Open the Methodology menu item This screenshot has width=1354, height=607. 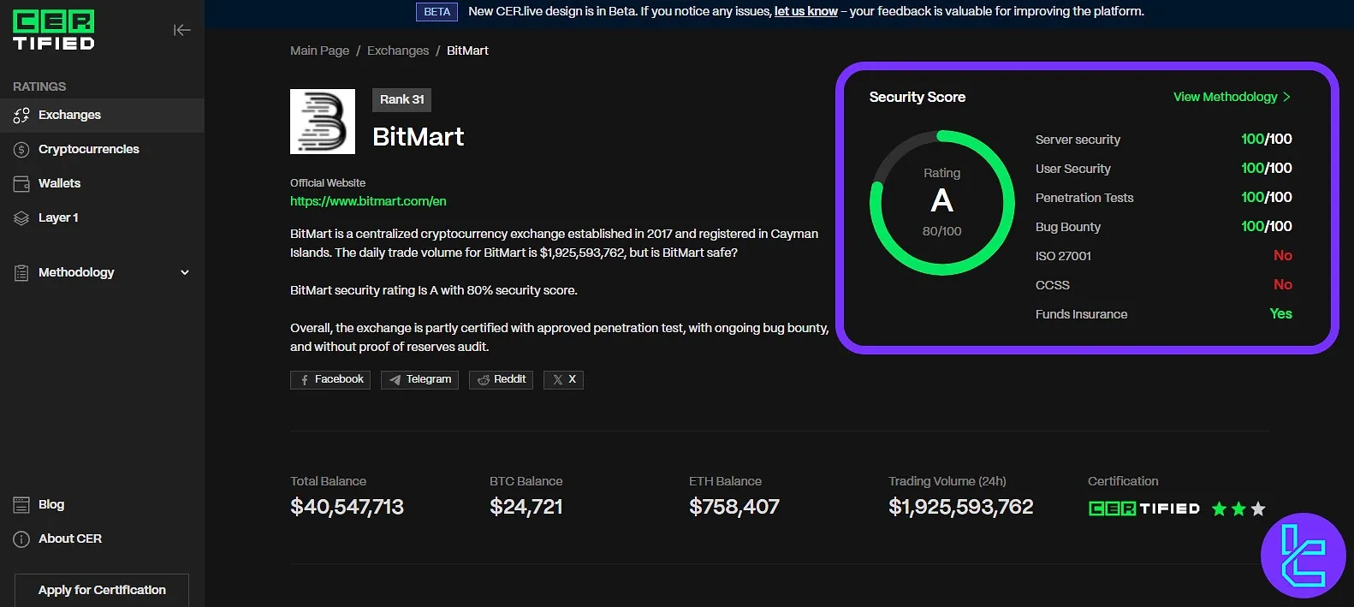pos(102,272)
